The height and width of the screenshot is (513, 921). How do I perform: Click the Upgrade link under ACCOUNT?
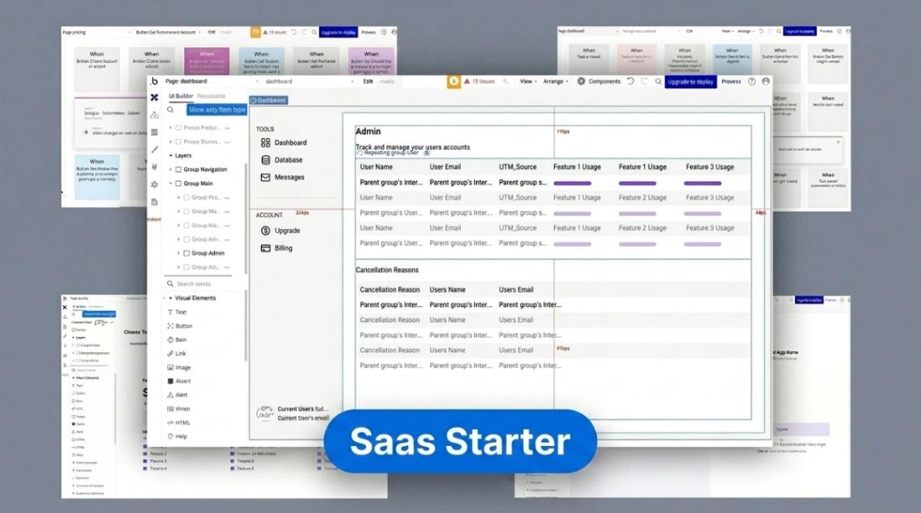click(x=288, y=231)
